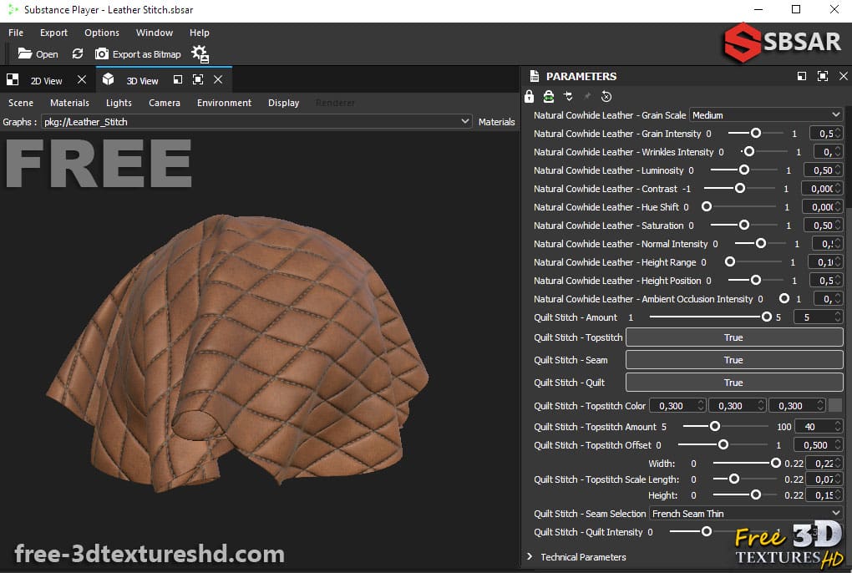Open the Environment menu in 3D View
852x573 pixels.
224,103
